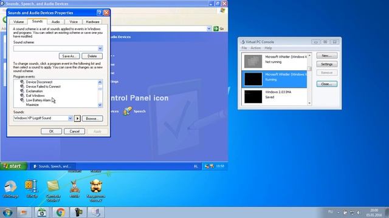
Task: Click the orange taskbar icon
Action: pyautogui.click(x=24, y=213)
